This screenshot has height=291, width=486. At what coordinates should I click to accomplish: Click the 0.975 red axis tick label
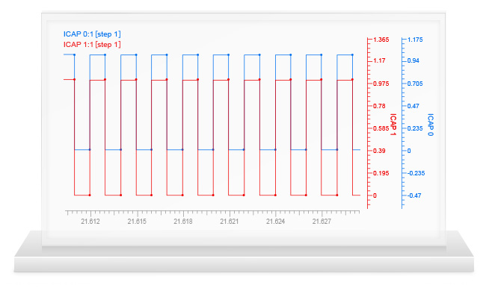tap(381, 84)
